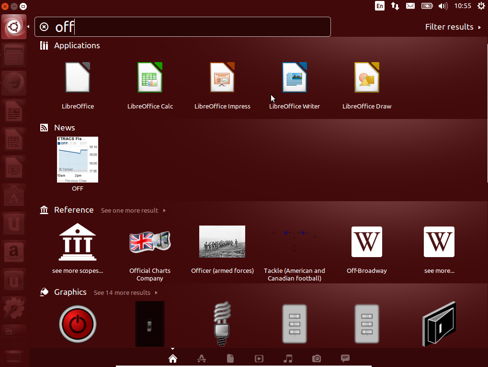Viewport: 488px width, 367px height.
Task: Click the 'see more scopes...' reference icon
Action: pos(78,242)
